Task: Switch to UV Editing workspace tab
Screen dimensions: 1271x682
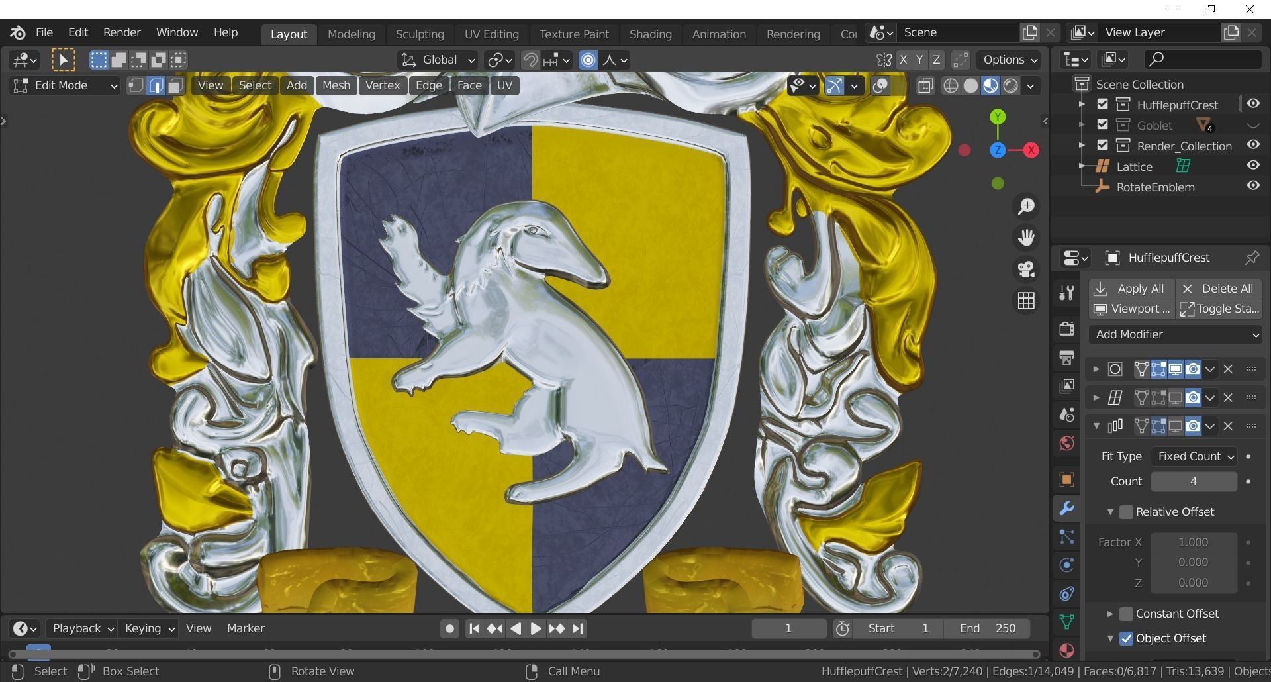Action: [x=491, y=34]
